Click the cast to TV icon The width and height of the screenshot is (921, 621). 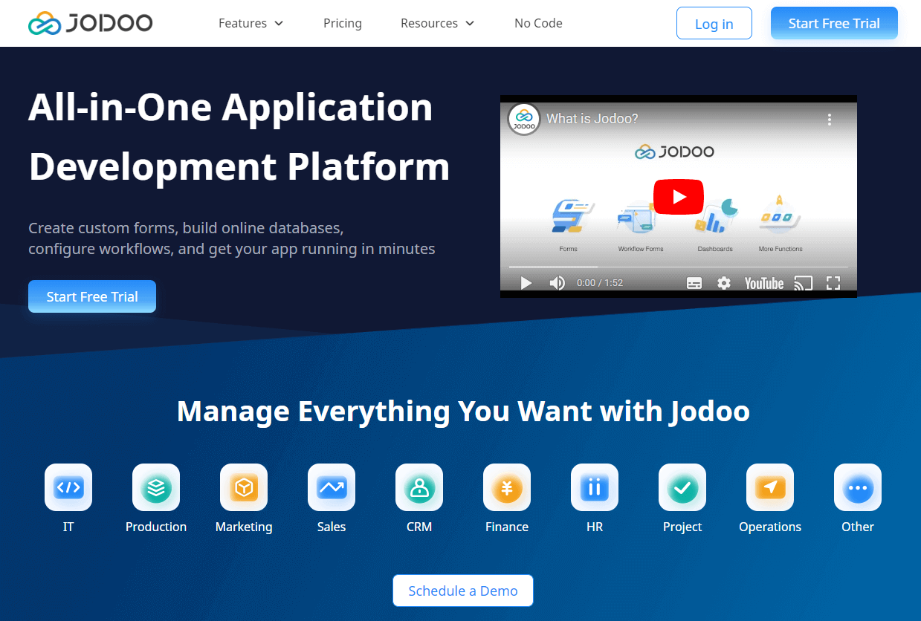(x=804, y=283)
